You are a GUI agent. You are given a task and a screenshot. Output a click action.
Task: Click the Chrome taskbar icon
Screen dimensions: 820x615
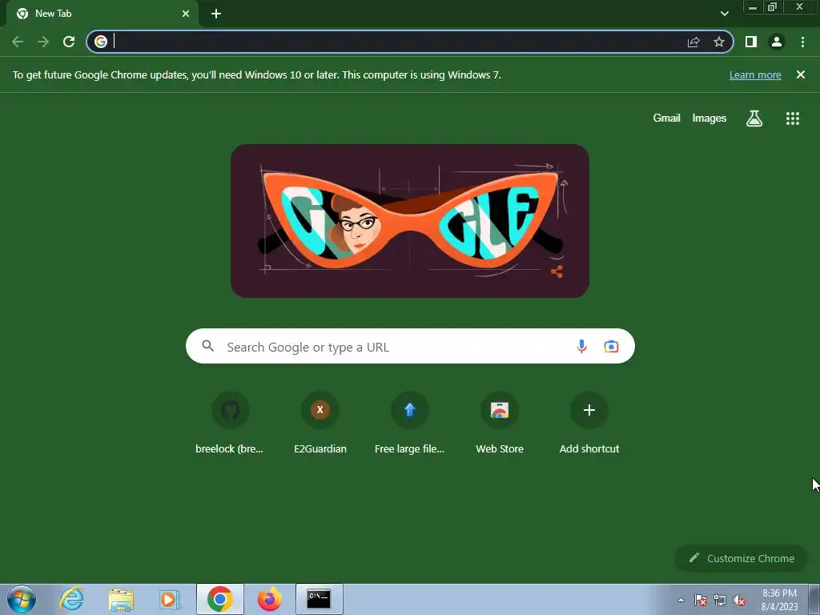pyautogui.click(x=219, y=599)
